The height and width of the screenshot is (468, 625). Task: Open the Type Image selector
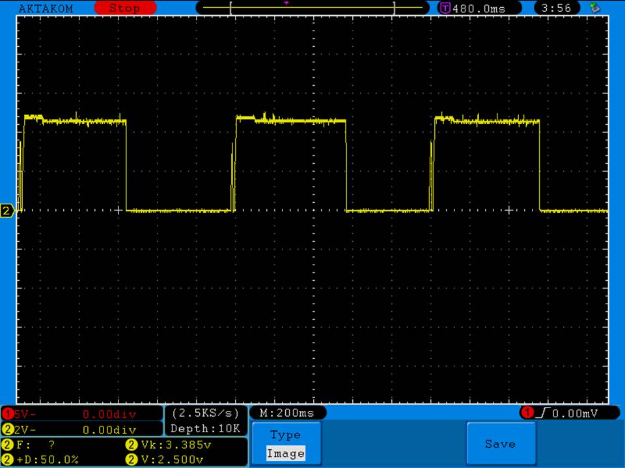tap(285, 444)
